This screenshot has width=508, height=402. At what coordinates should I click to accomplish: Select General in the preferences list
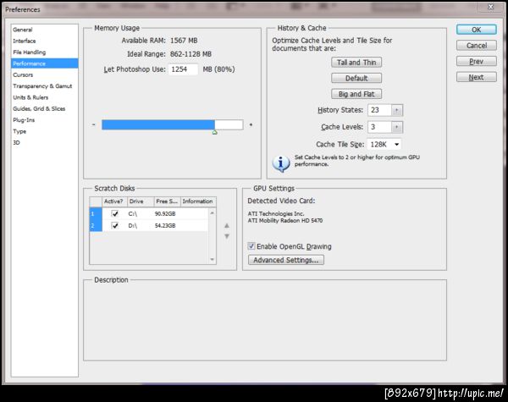(44, 30)
